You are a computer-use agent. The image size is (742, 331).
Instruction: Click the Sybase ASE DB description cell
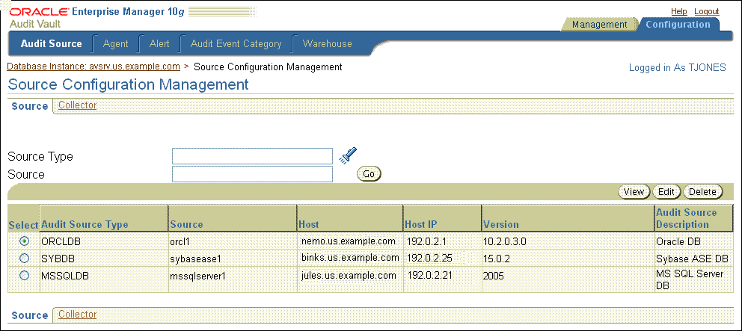pyautogui.click(x=692, y=259)
